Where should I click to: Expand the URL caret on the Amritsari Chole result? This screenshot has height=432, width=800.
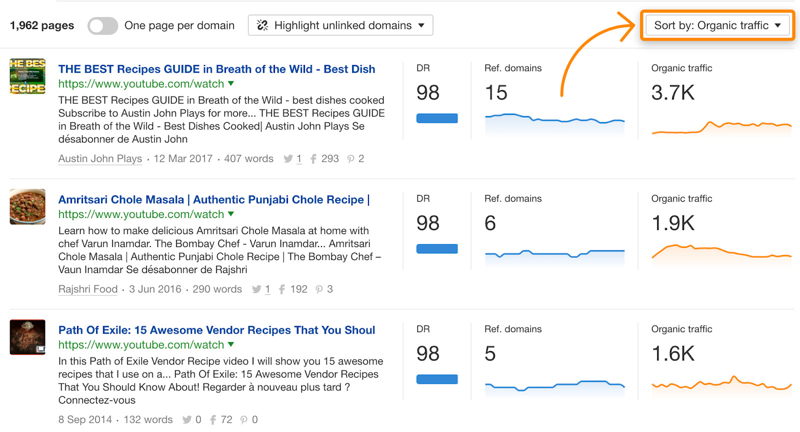(x=230, y=214)
